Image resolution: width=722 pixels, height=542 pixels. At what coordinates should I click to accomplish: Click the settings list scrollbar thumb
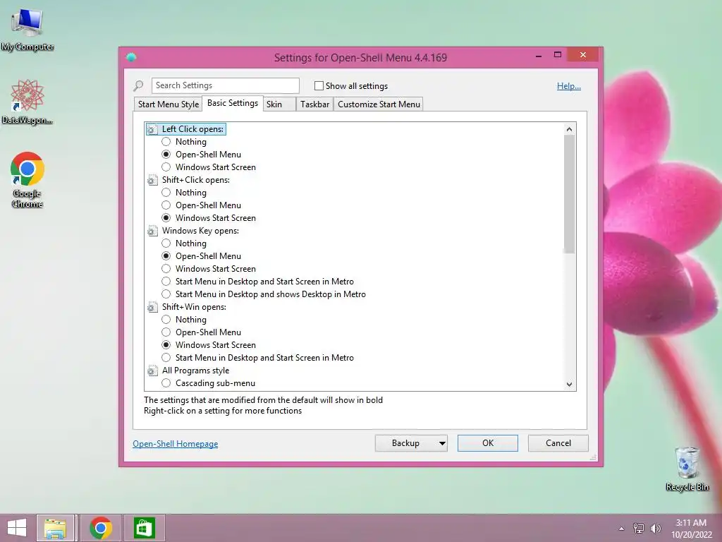(x=569, y=194)
